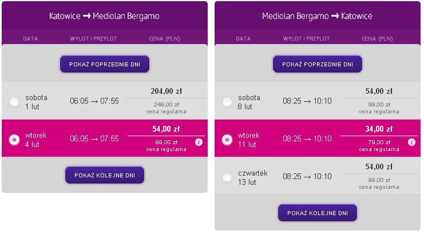
Task: Click 08:25 → 10:10 time on czwartek 13 lut
Action: [307, 176]
